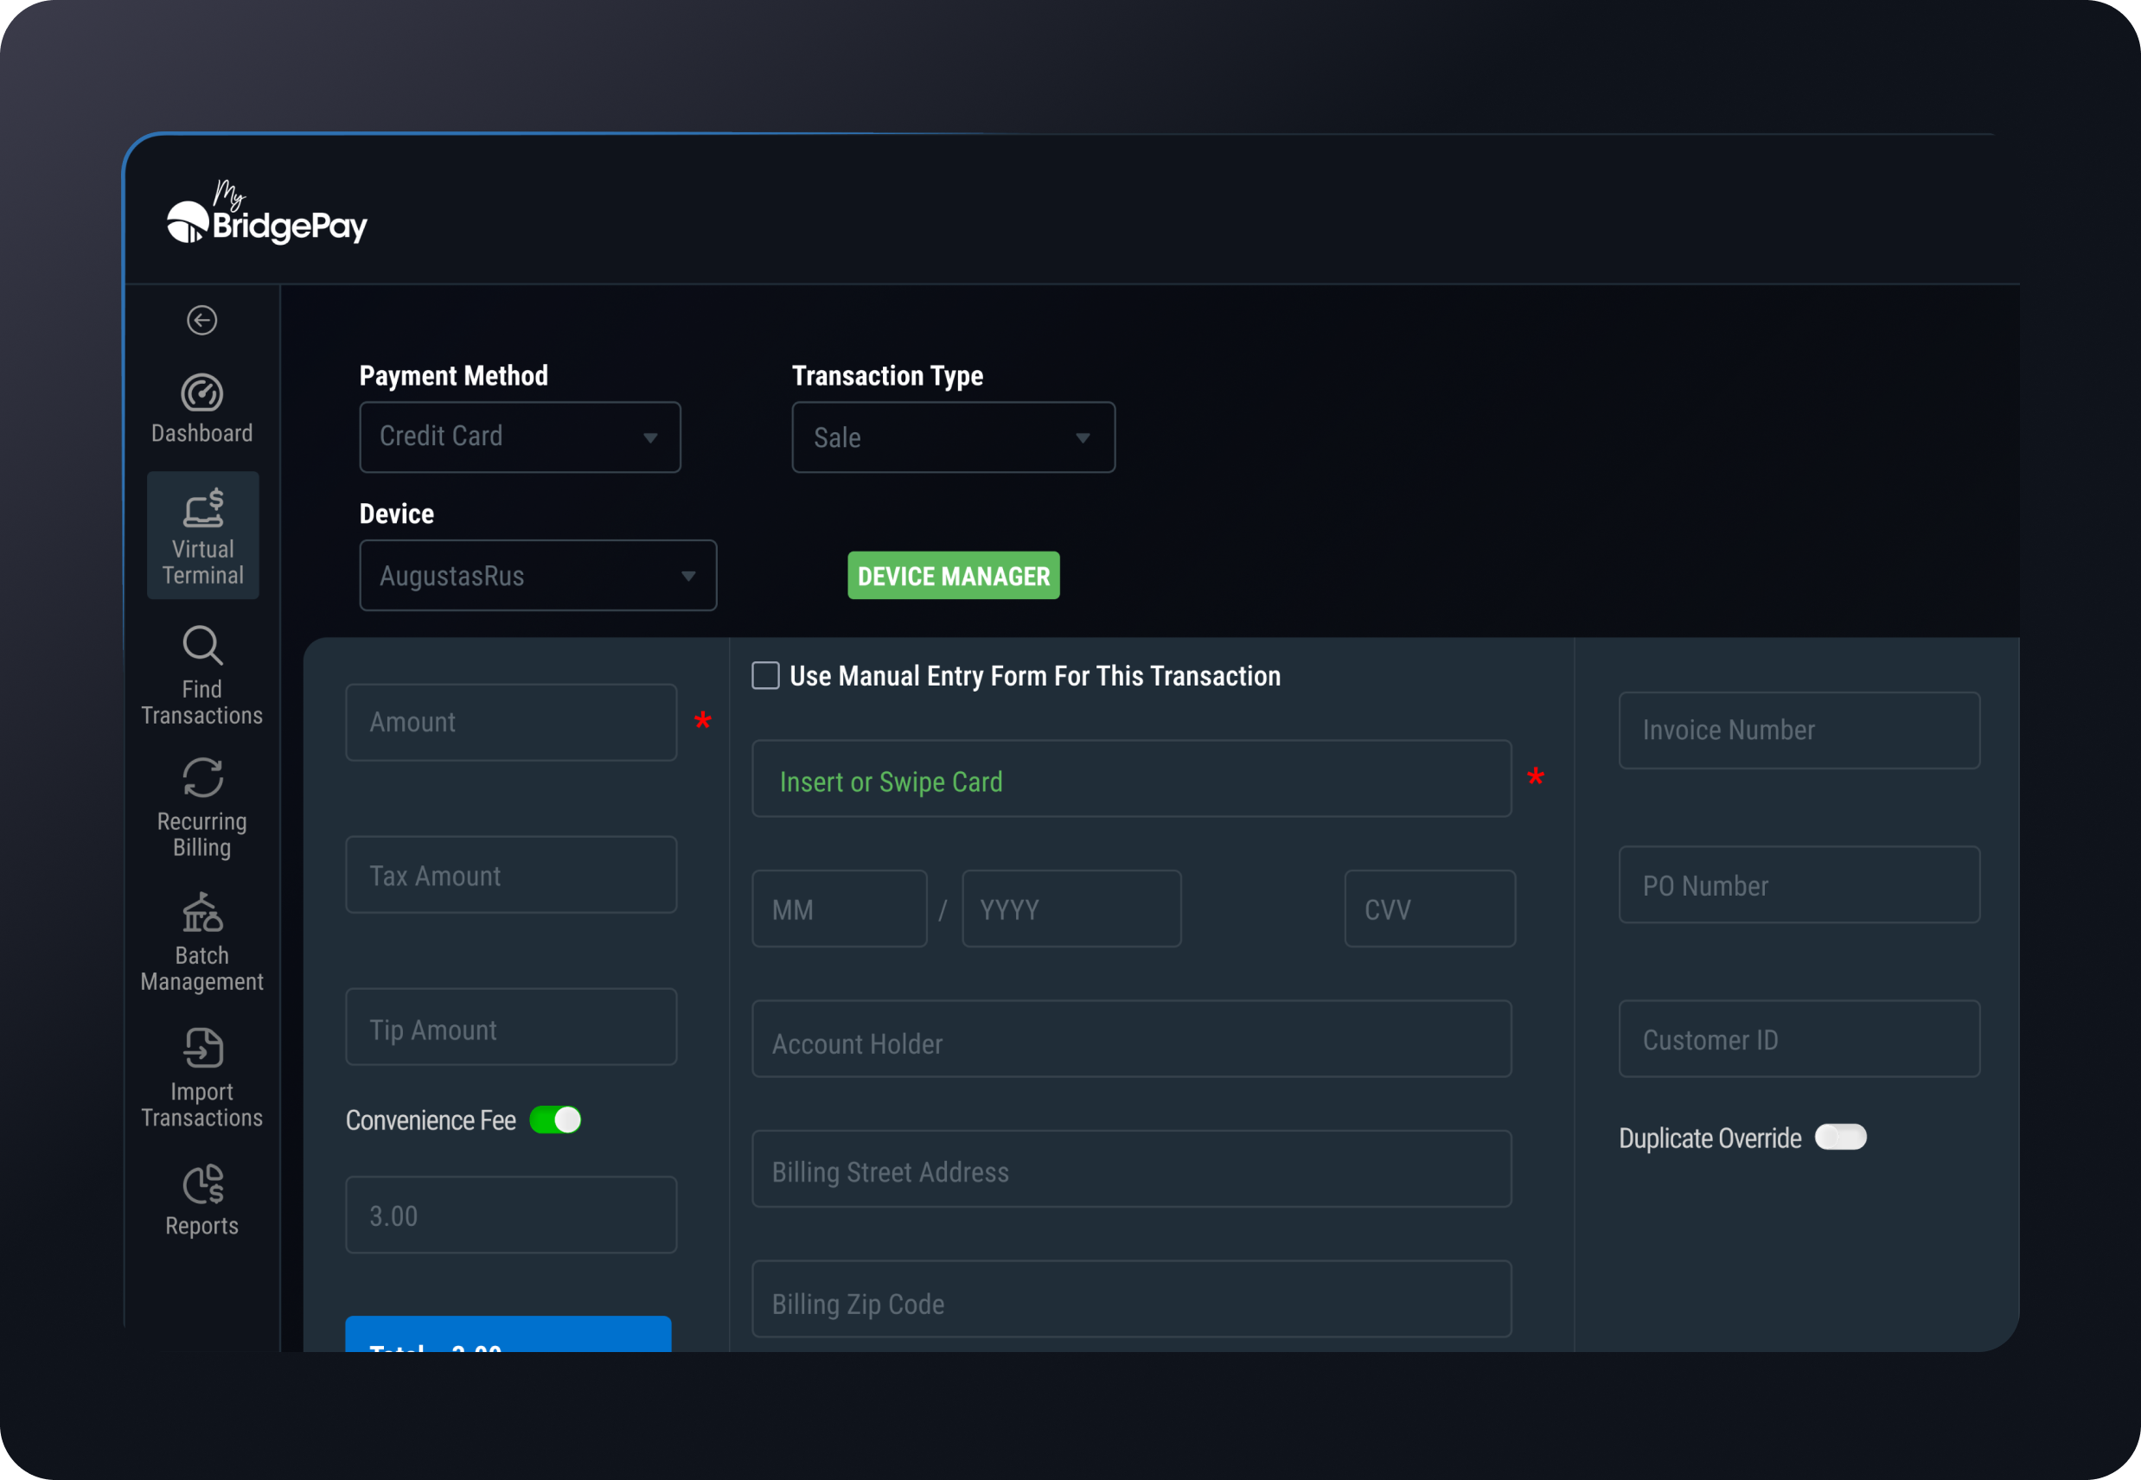Open the Dashboard gauge icon

tap(201, 393)
